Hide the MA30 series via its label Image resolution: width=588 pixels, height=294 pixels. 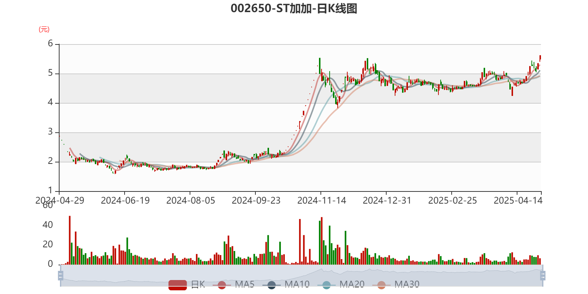(x=407, y=284)
